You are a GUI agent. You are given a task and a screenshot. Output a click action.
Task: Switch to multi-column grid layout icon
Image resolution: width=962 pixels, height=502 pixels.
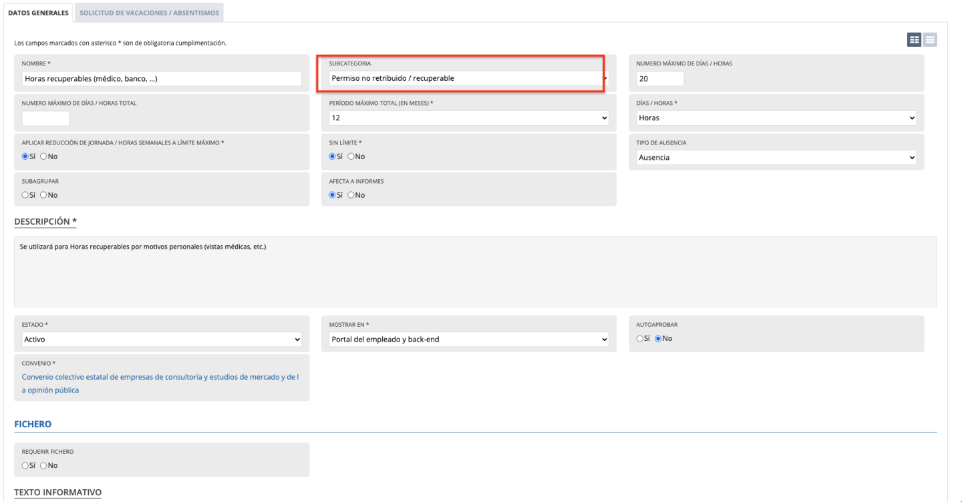[x=914, y=39]
